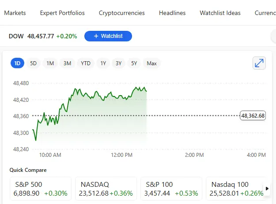Open the Headlines tab
This screenshot has height=204, width=276.
click(x=172, y=13)
